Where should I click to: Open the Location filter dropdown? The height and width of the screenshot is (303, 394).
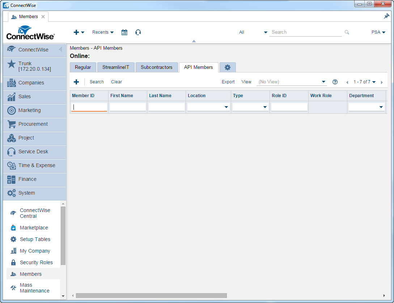click(208, 107)
